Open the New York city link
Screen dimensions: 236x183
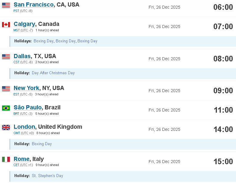[27, 88]
